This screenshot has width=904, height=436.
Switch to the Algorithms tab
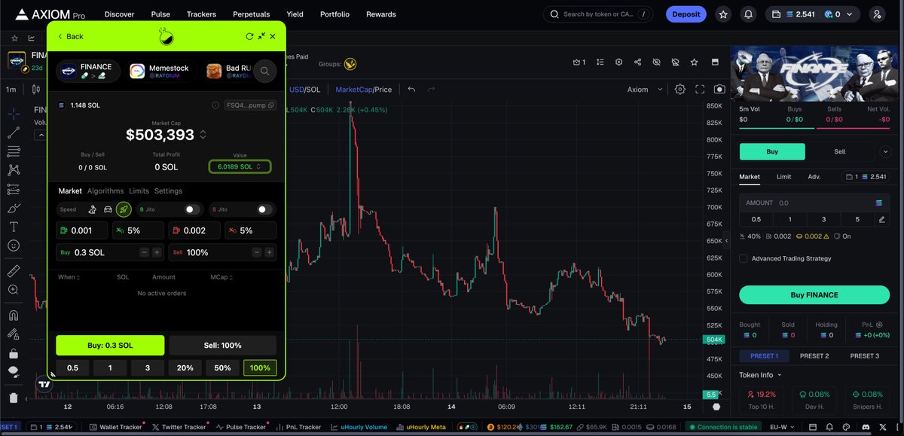[105, 191]
